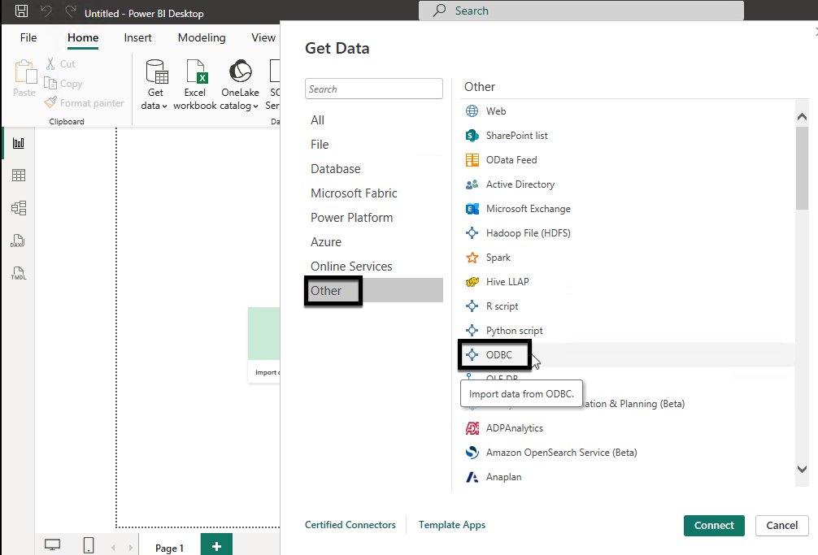Switch to Report view in the sidebar
Image resolution: width=818 pixels, height=555 pixels.
click(x=18, y=142)
